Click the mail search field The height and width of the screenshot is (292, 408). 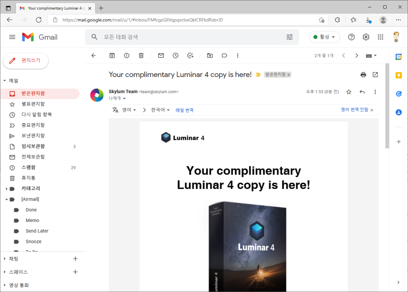[193, 37]
